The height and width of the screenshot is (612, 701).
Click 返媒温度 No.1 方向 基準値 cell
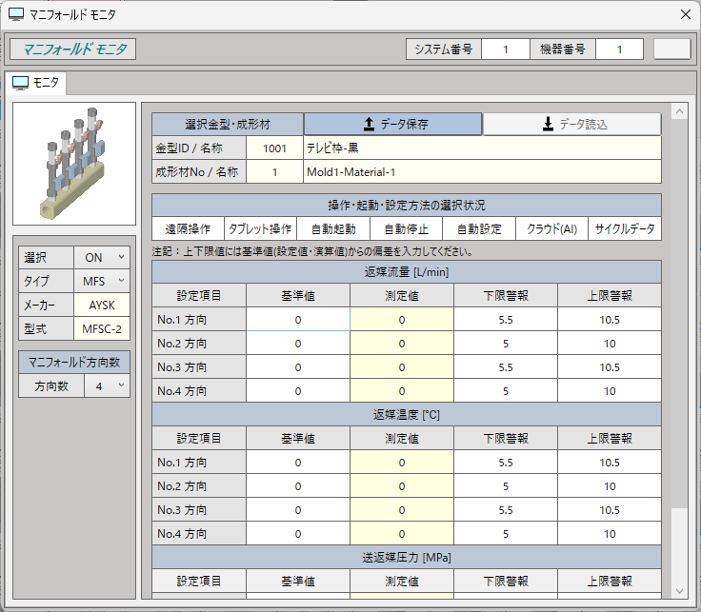[298, 463]
